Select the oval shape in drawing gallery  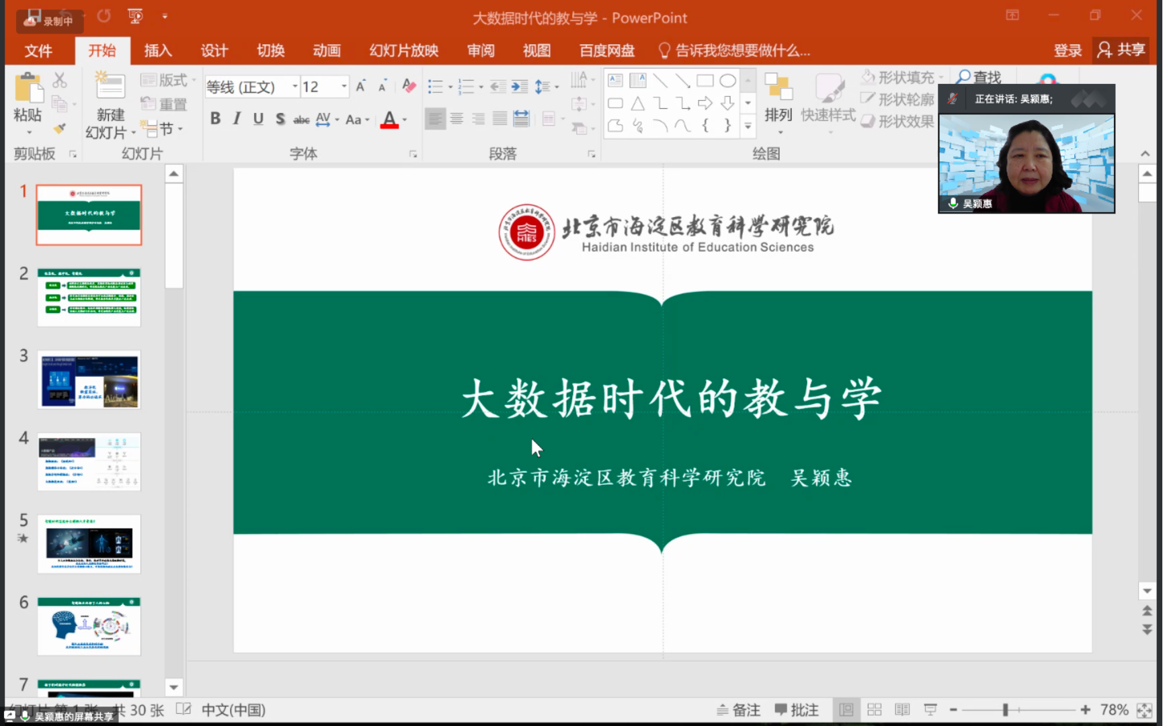(727, 81)
